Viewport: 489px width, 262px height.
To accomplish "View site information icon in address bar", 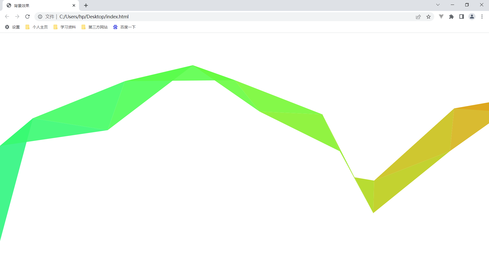I will (x=40, y=17).
